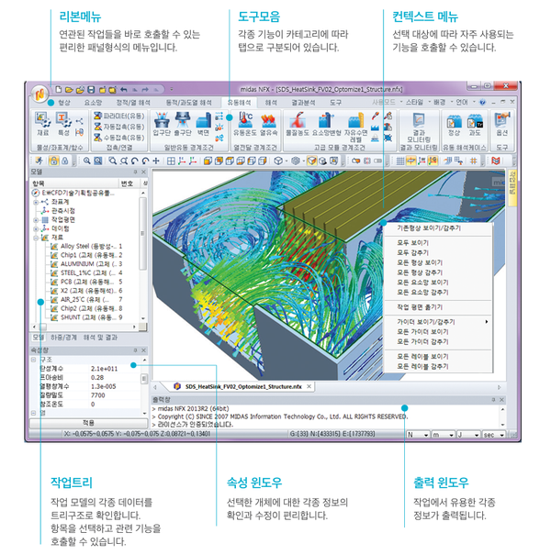Click the 적용 apply button
Screen dimensions: 551x555
[x=88, y=423]
